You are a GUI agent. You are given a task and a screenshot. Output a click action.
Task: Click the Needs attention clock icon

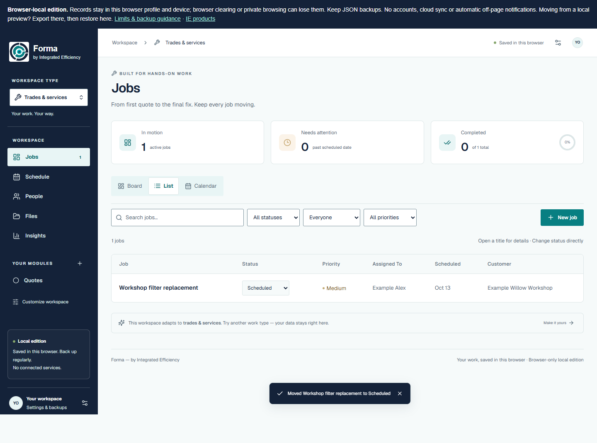(287, 143)
